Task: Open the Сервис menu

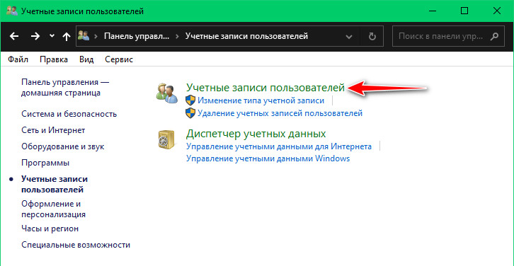Action: [x=119, y=59]
